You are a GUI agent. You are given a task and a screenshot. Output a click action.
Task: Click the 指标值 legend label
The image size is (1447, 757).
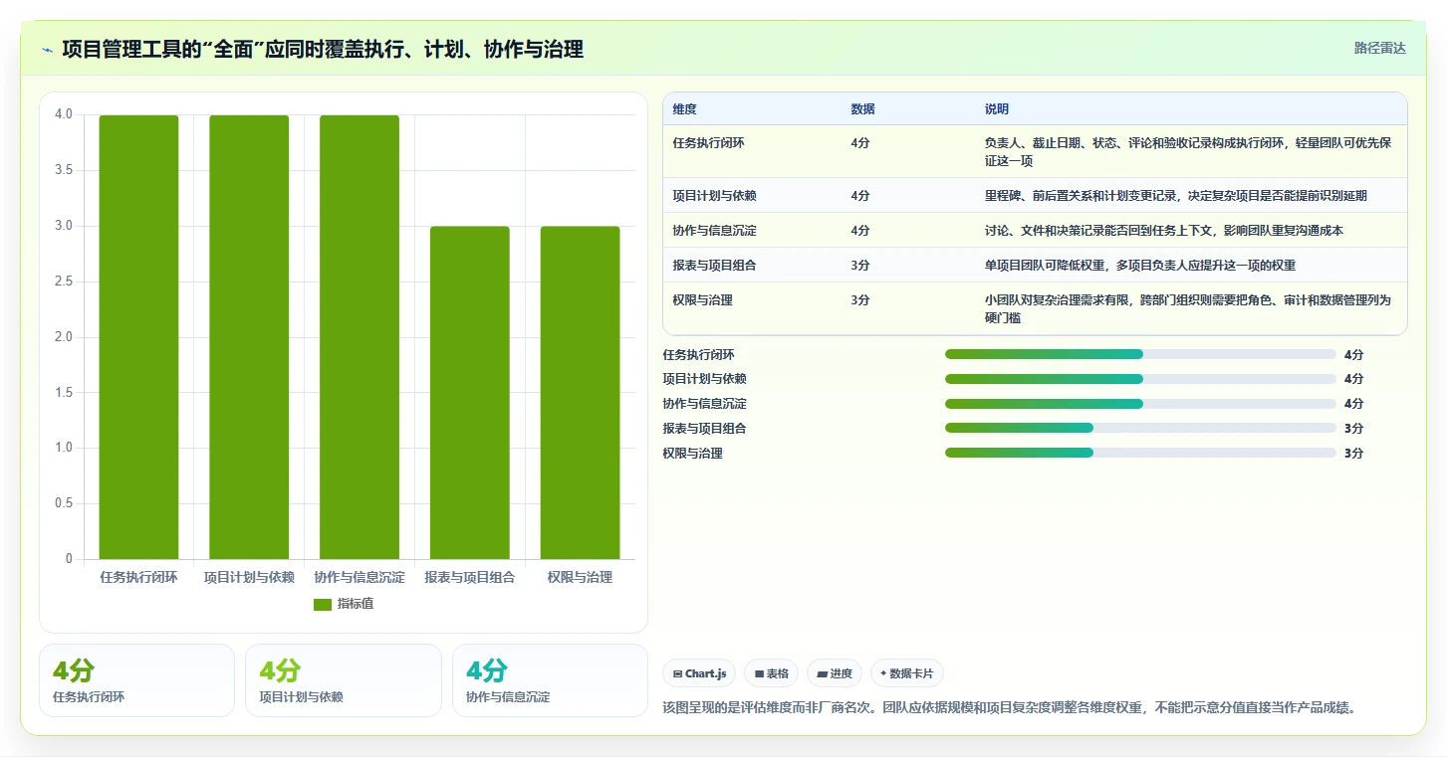tap(356, 604)
